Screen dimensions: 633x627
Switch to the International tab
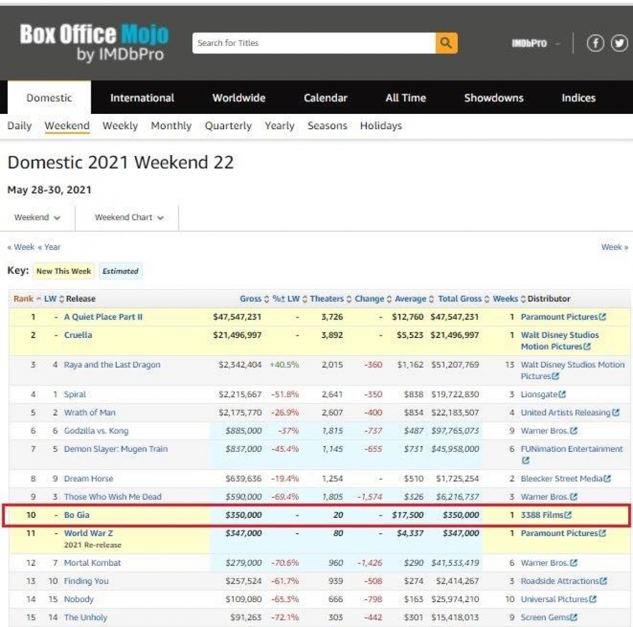point(142,98)
